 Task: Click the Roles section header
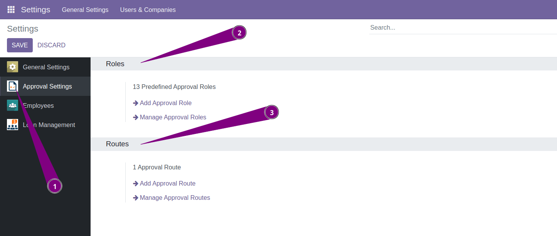(115, 64)
